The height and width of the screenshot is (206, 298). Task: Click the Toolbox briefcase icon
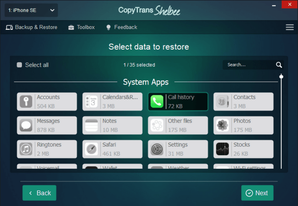coord(71,28)
